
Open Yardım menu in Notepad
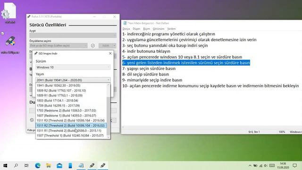click(171, 29)
